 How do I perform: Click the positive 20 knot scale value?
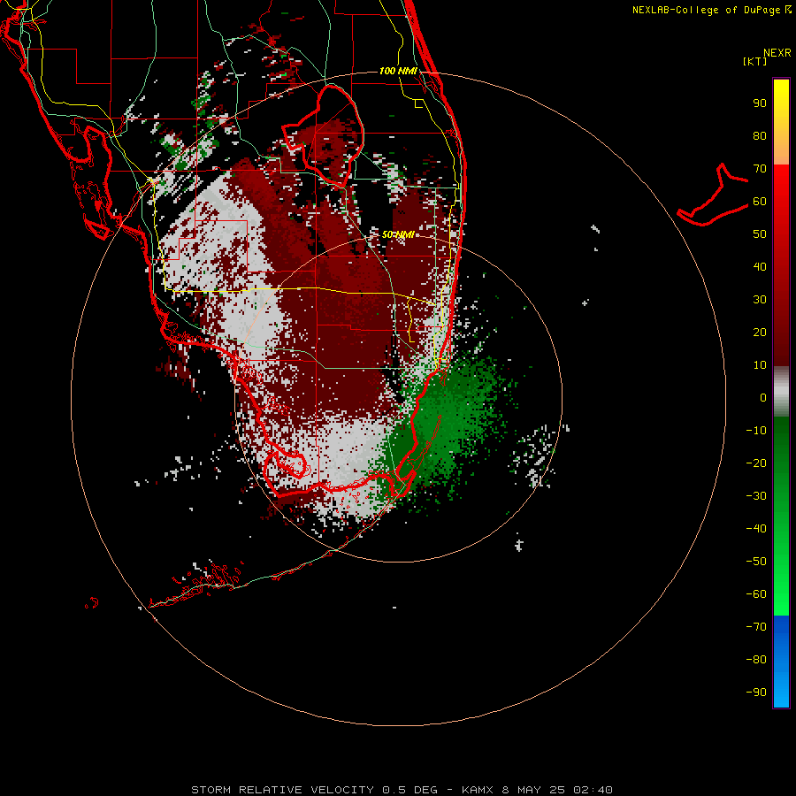coord(760,332)
